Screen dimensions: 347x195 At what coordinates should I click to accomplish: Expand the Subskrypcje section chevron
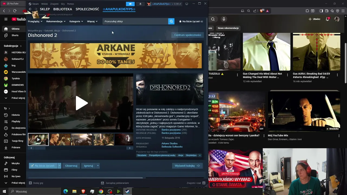(21, 46)
